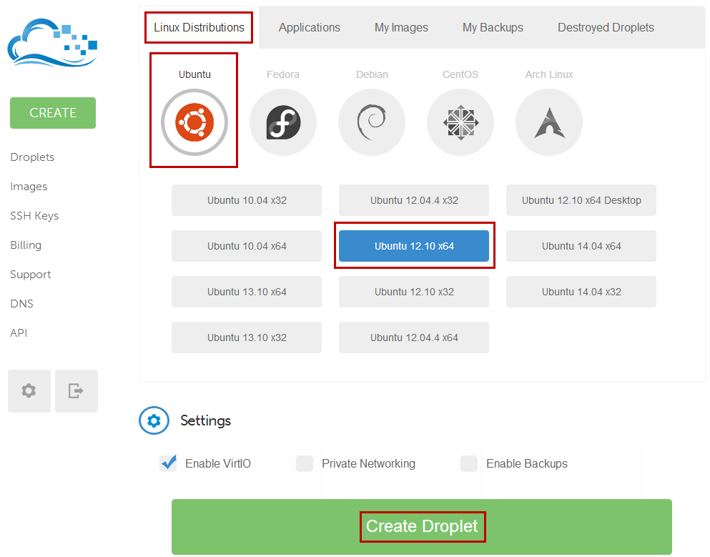Click the green CREATE button
710x557 pixels.
point(53,113)
